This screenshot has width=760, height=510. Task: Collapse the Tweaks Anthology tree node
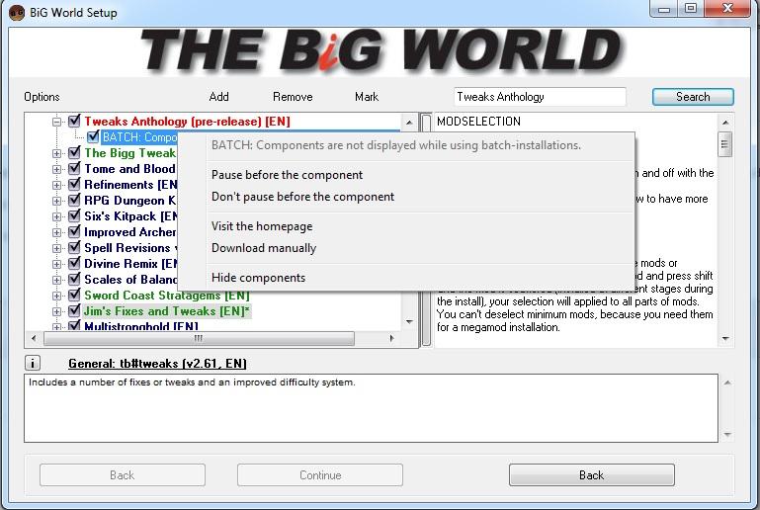[x=56, y=122]
